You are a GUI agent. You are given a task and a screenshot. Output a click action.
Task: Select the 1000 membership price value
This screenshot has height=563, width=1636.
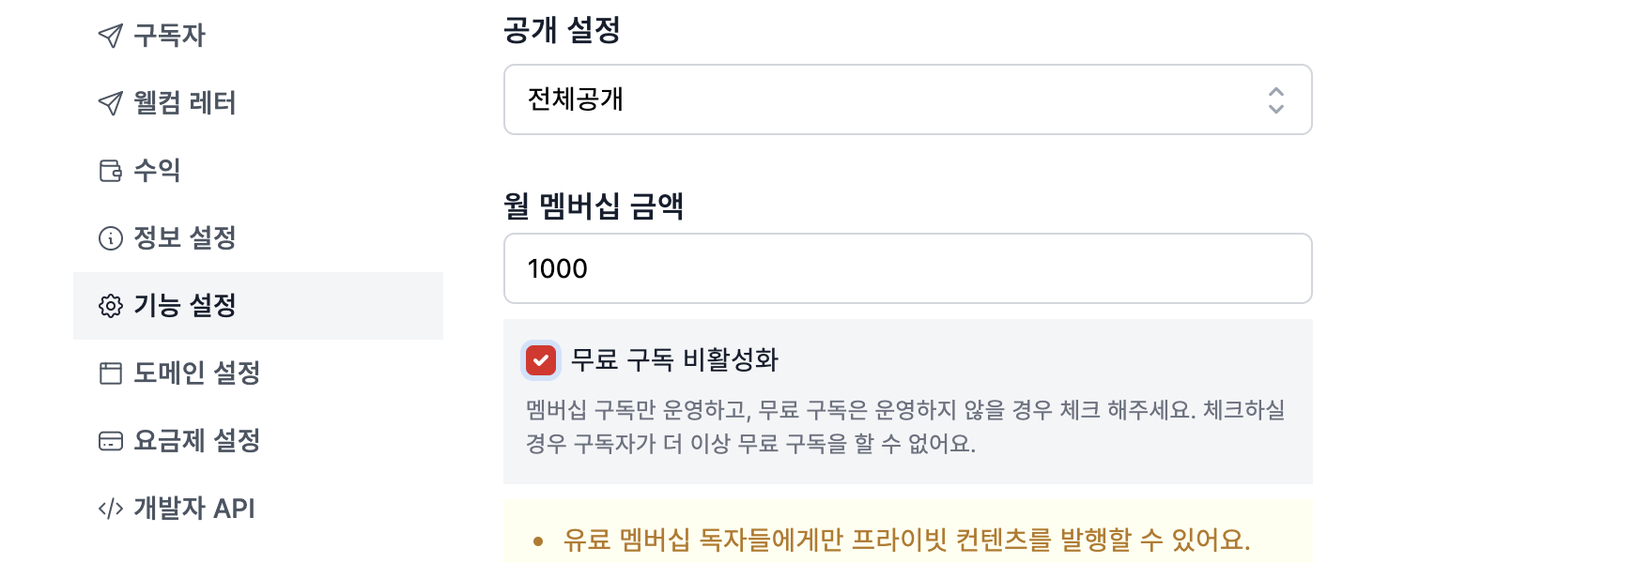pyautogui.click(x=558, y=268)
